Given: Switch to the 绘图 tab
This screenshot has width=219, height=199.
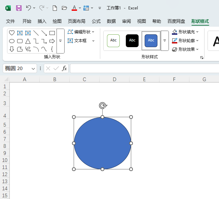Looking at the screenshot, I should pyautogui.click(x=57, y=21).
